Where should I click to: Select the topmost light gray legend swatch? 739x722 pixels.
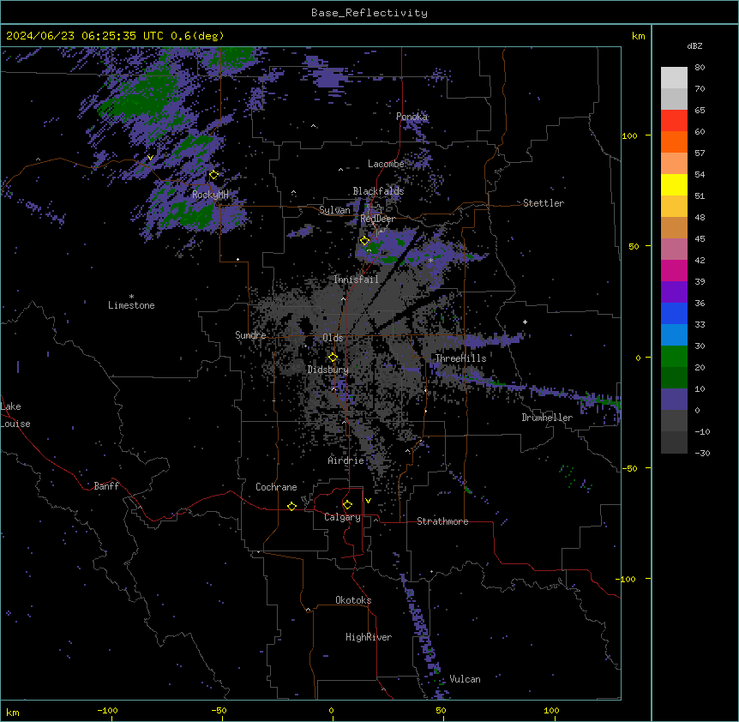[674, 77]
